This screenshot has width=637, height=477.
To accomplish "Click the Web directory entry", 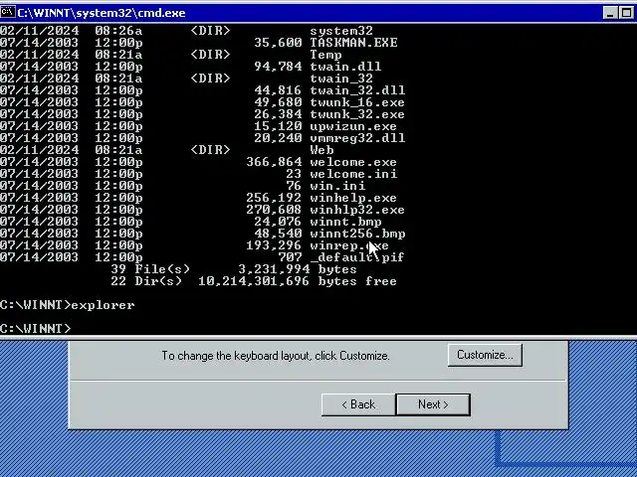I will (x=321, y=150).
